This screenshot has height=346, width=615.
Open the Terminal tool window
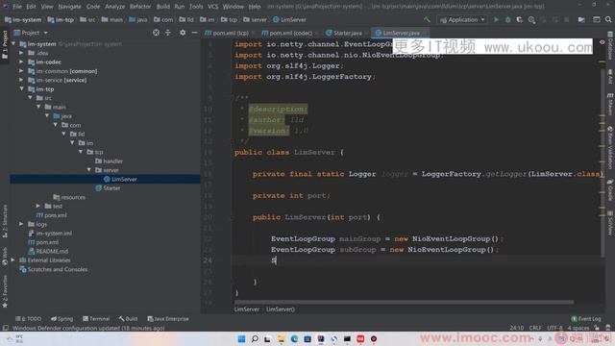pos(96,318)
